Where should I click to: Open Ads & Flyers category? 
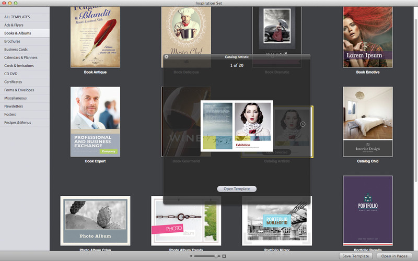pos(25,25)
